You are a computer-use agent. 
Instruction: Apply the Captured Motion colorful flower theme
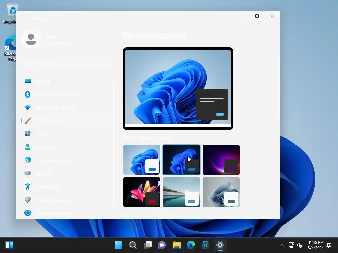tap(142, 192)
